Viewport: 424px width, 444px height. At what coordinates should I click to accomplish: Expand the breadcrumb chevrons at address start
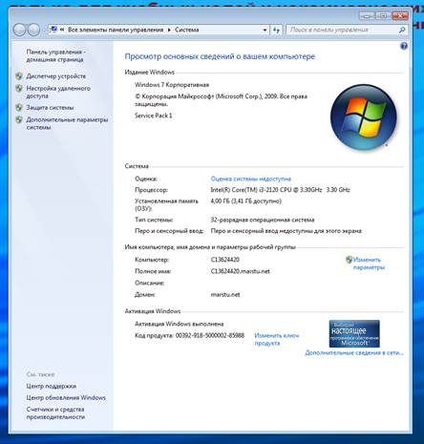[x=61, y=30]
